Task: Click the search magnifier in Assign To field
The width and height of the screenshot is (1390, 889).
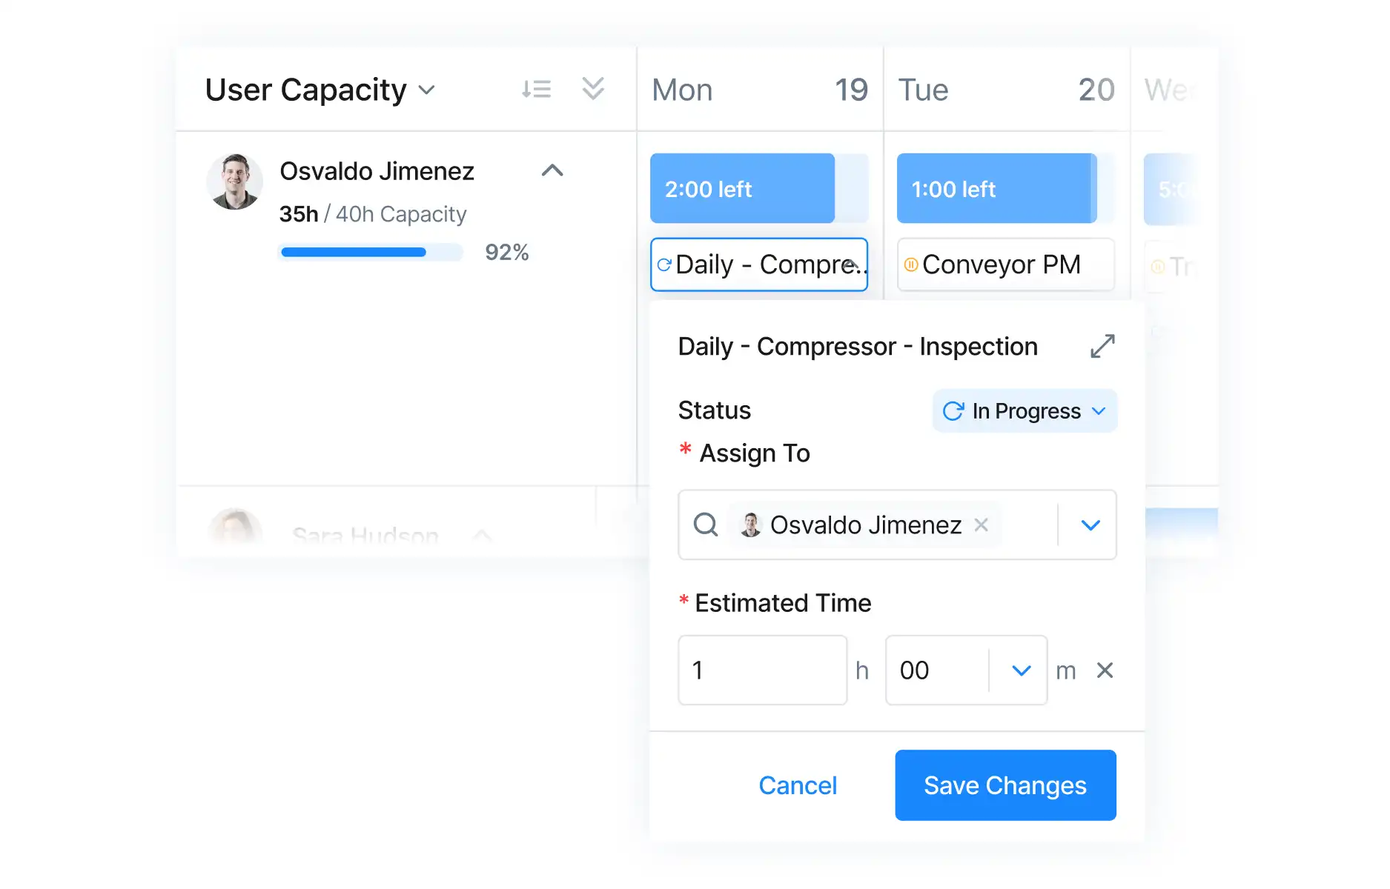Action: [705, 525]
